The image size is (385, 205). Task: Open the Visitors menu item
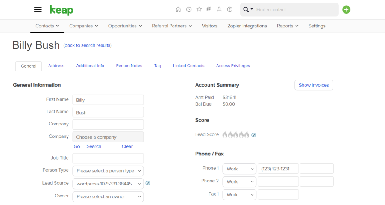pos(210,26)
